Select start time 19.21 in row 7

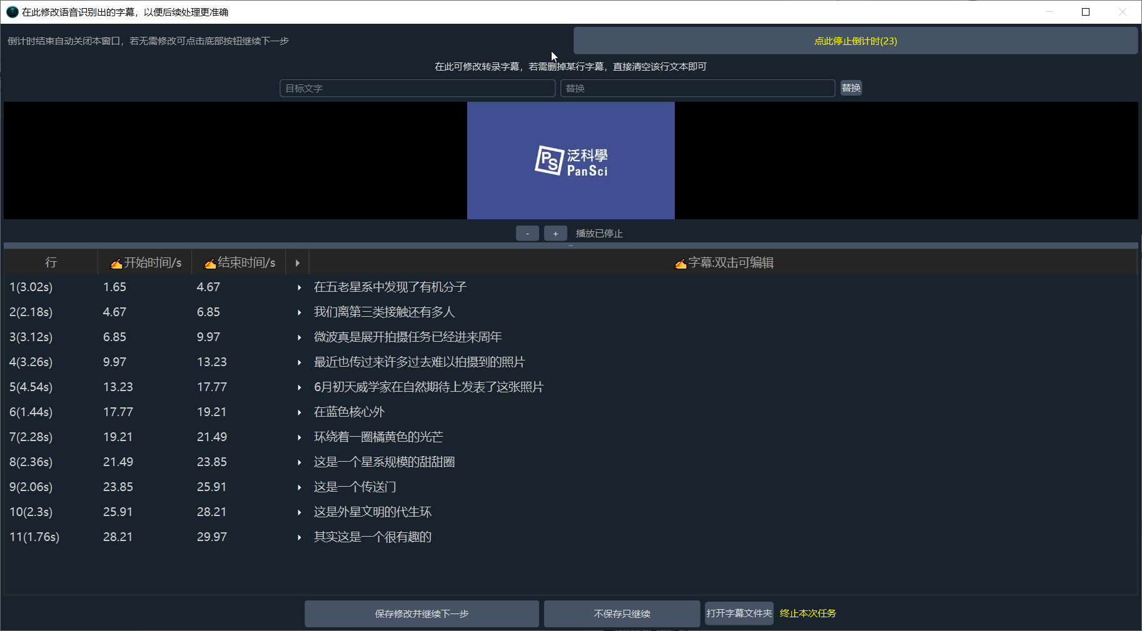118,437
